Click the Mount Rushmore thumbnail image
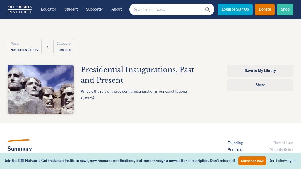301x169 pixels. coord(41,89)
